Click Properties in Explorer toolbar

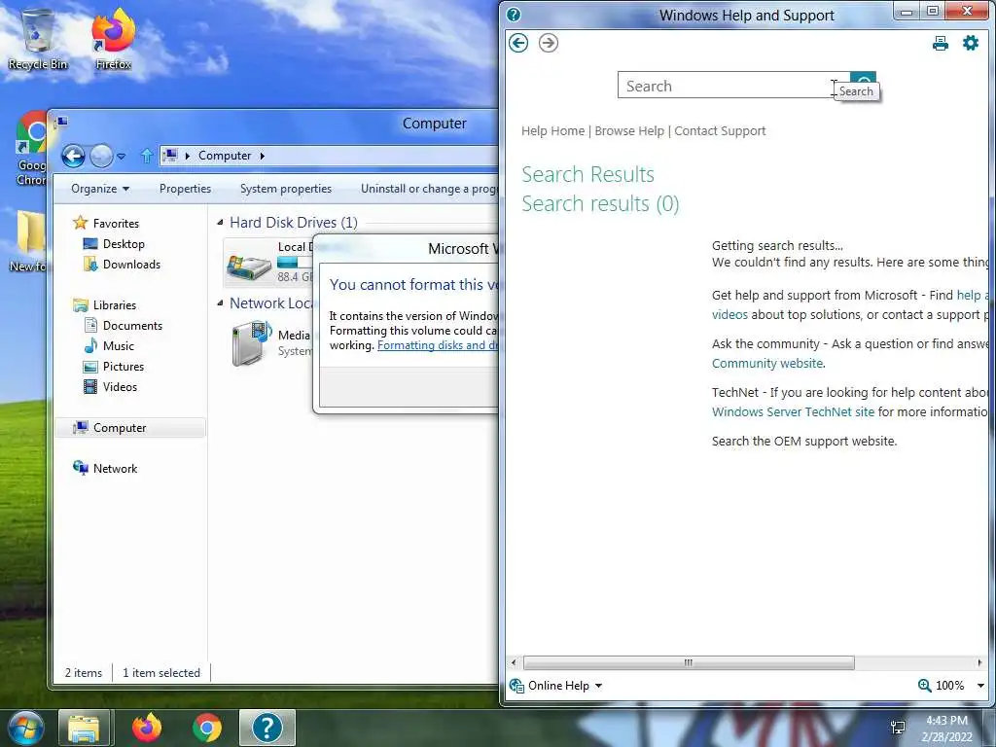pyautogui.click(x=185, y=189)
